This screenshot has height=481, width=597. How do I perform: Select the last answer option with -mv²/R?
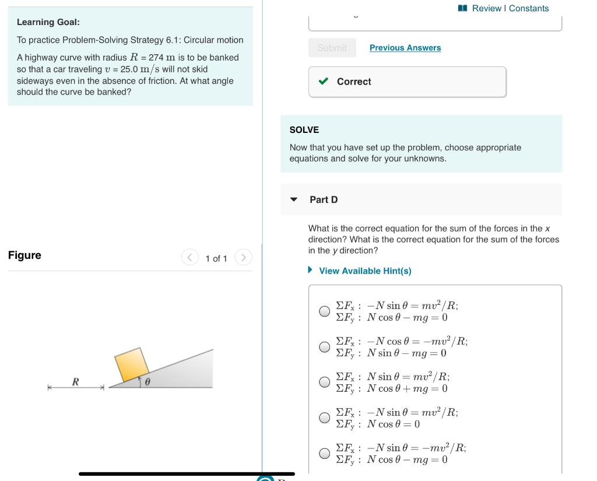(325, 453)
